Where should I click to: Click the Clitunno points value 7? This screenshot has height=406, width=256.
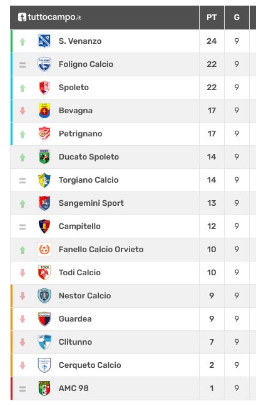[x=212, y=342]
